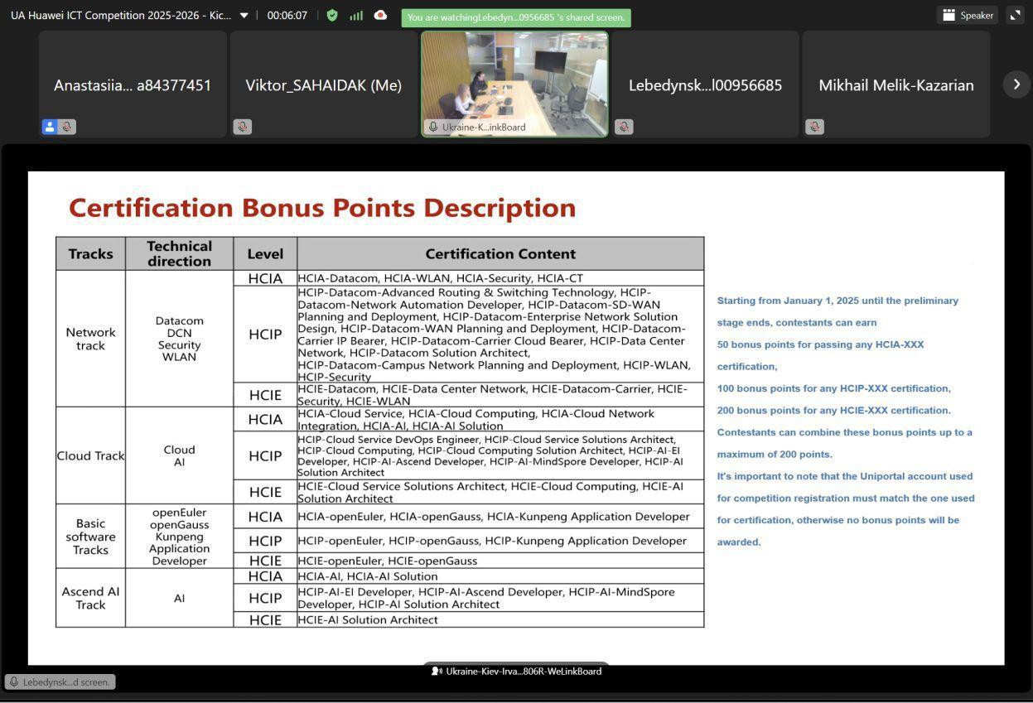Image resolution: width=1033 pixels, height=703 pixels.
Task: Open the Speaker view layout selector
Action: pyautogui.click(x=968, y=15)
